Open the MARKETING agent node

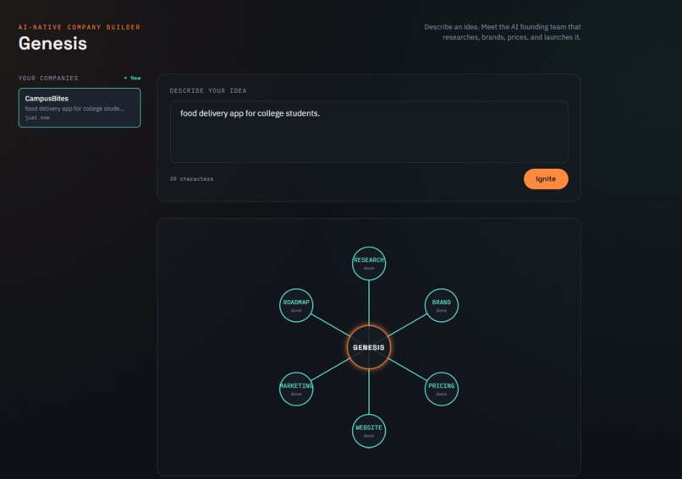click(x=296, y=389)
